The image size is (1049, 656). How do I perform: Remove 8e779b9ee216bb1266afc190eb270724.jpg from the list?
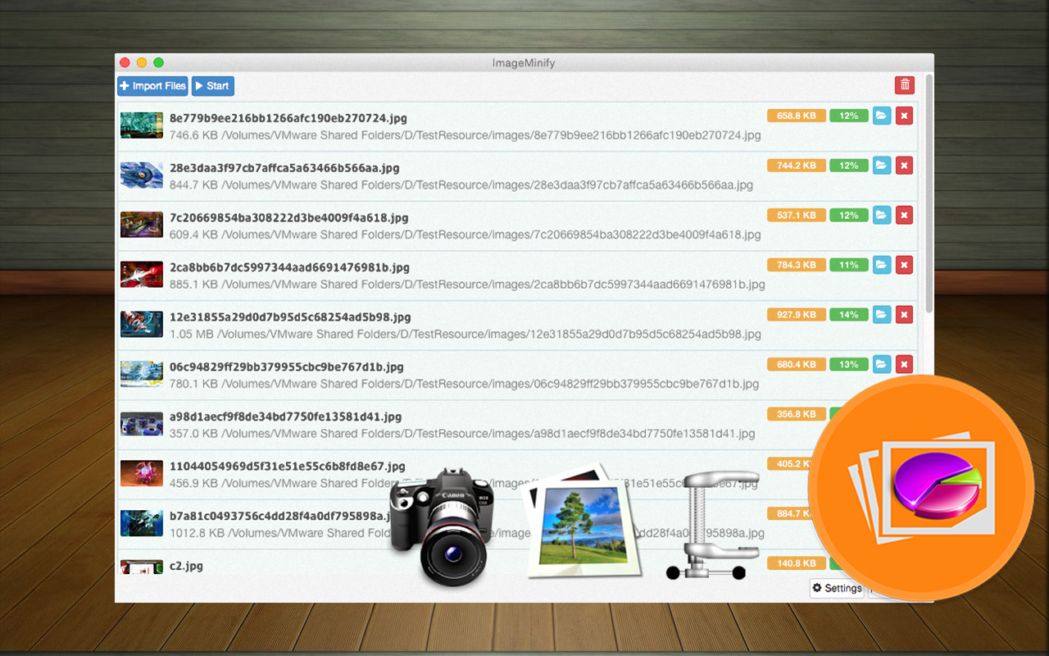click(x=904, y=116)
